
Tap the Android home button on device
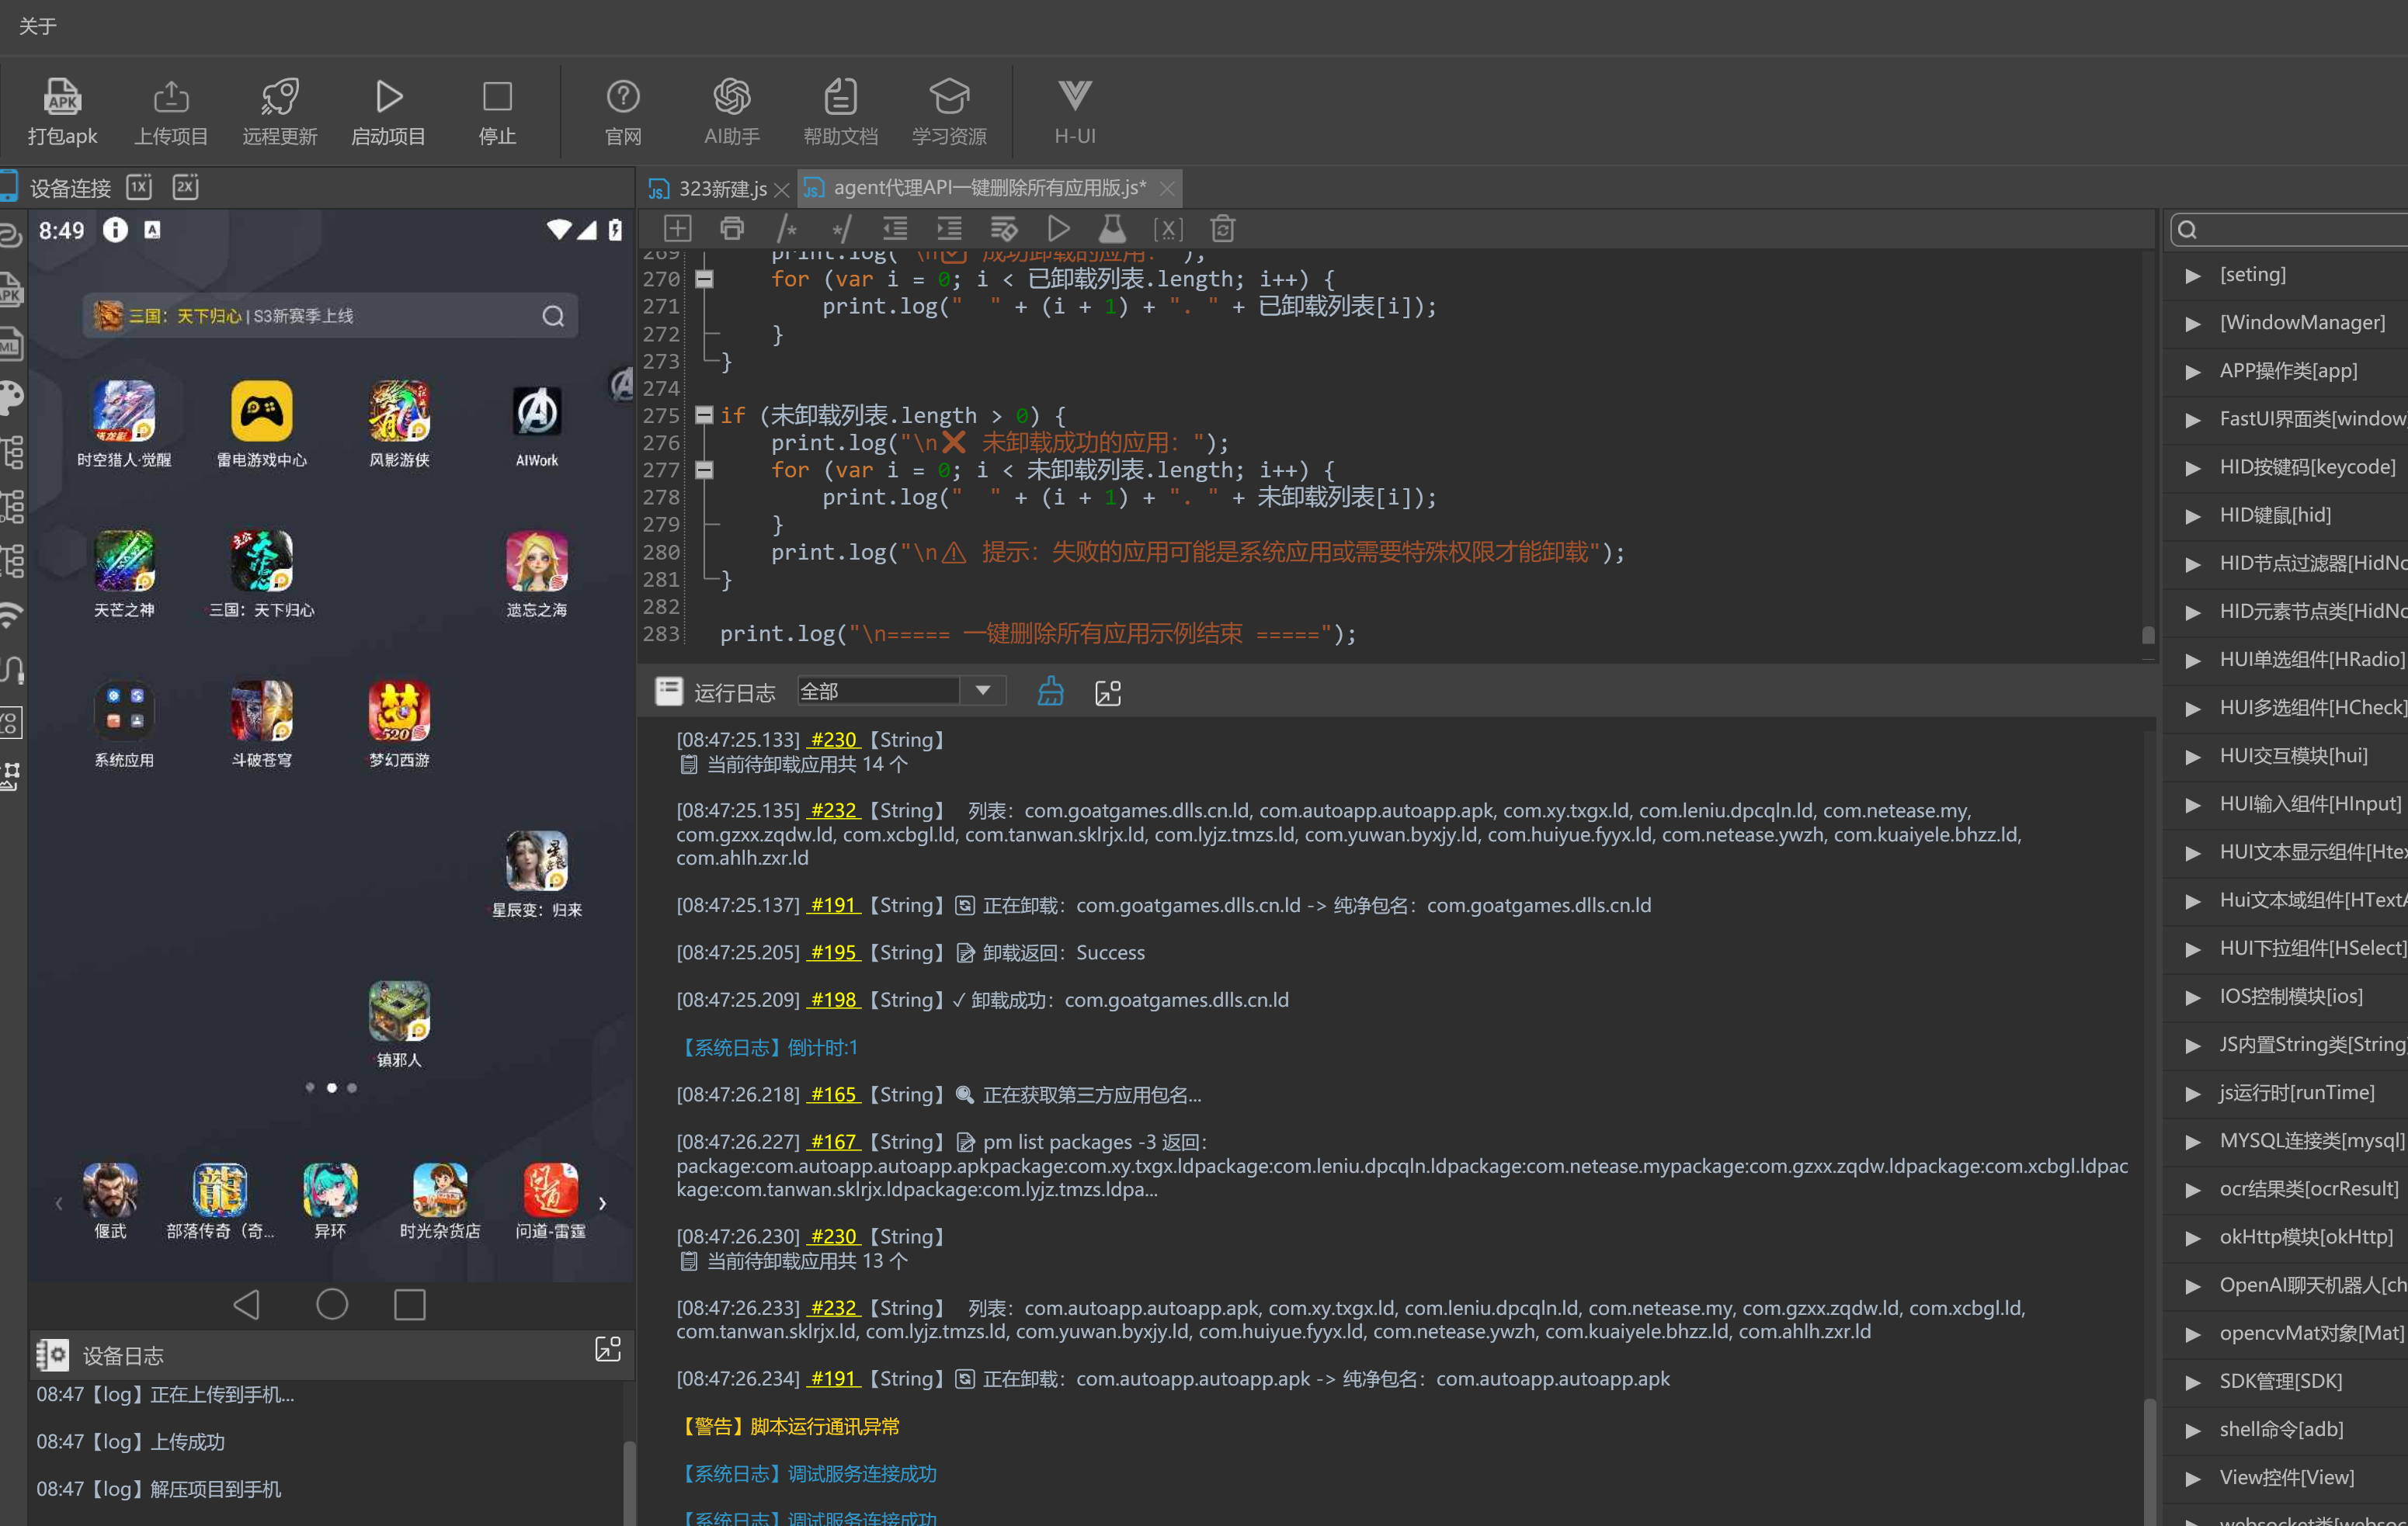(x=331, y=1304)
